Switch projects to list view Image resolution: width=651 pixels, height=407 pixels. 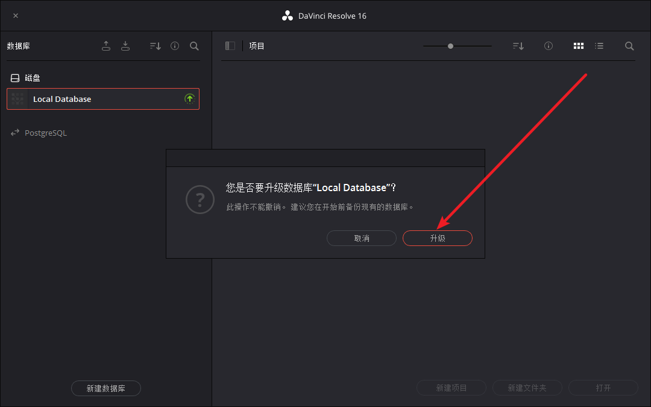pyautogui.click(x=599, y=46)
